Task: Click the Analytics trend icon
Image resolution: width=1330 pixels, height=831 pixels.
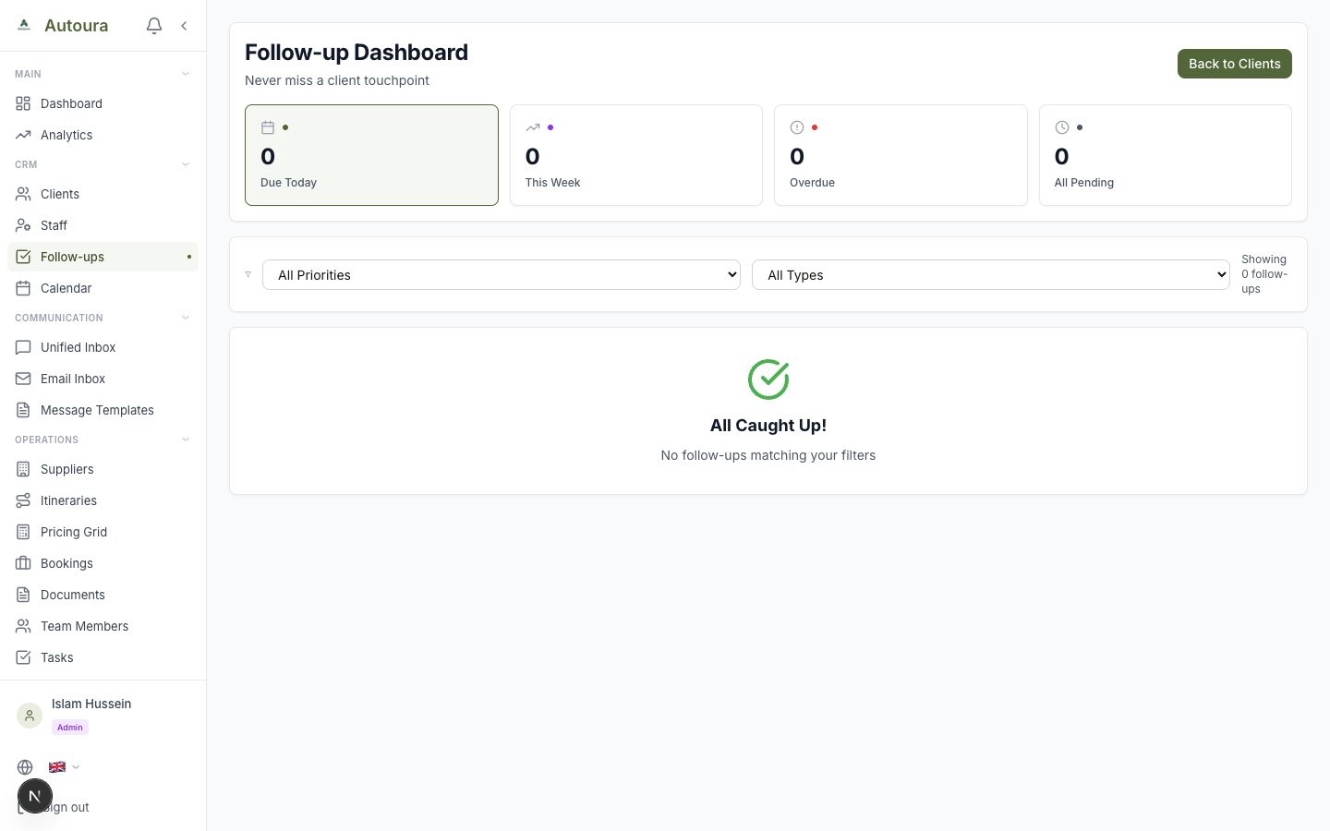Action: 23,135
